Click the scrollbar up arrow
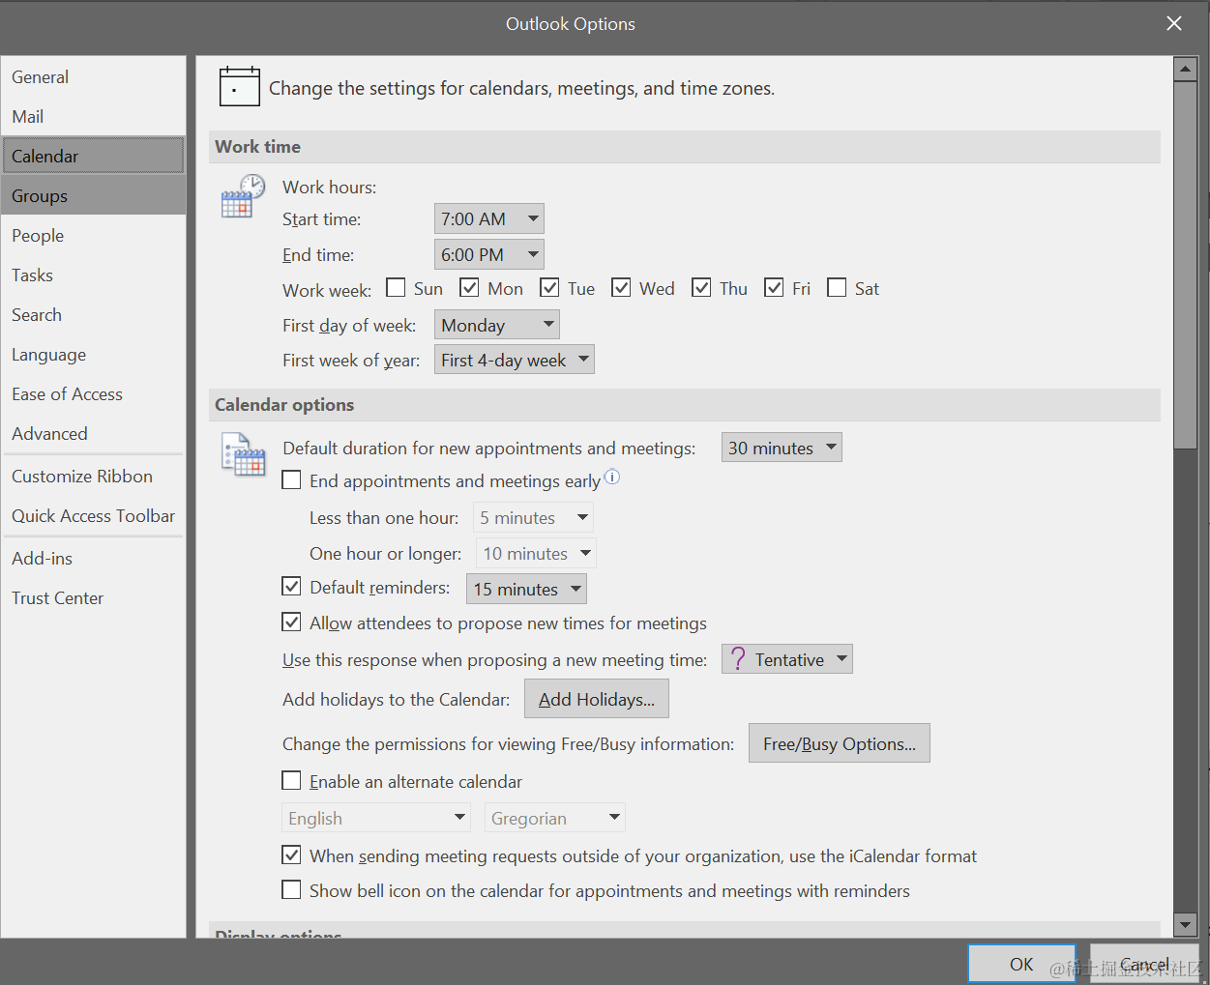 [1186, 70]
